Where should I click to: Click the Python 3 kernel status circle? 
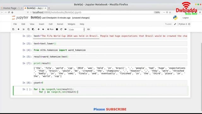tap(189, 24)
